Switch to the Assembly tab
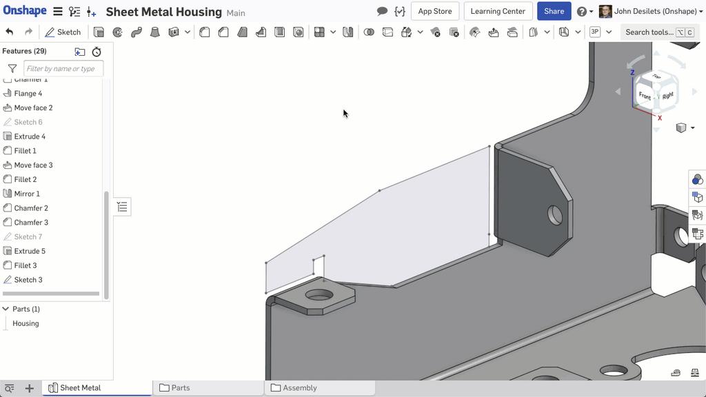Viewport: 706px width, 397px height. tap(299, 387)
